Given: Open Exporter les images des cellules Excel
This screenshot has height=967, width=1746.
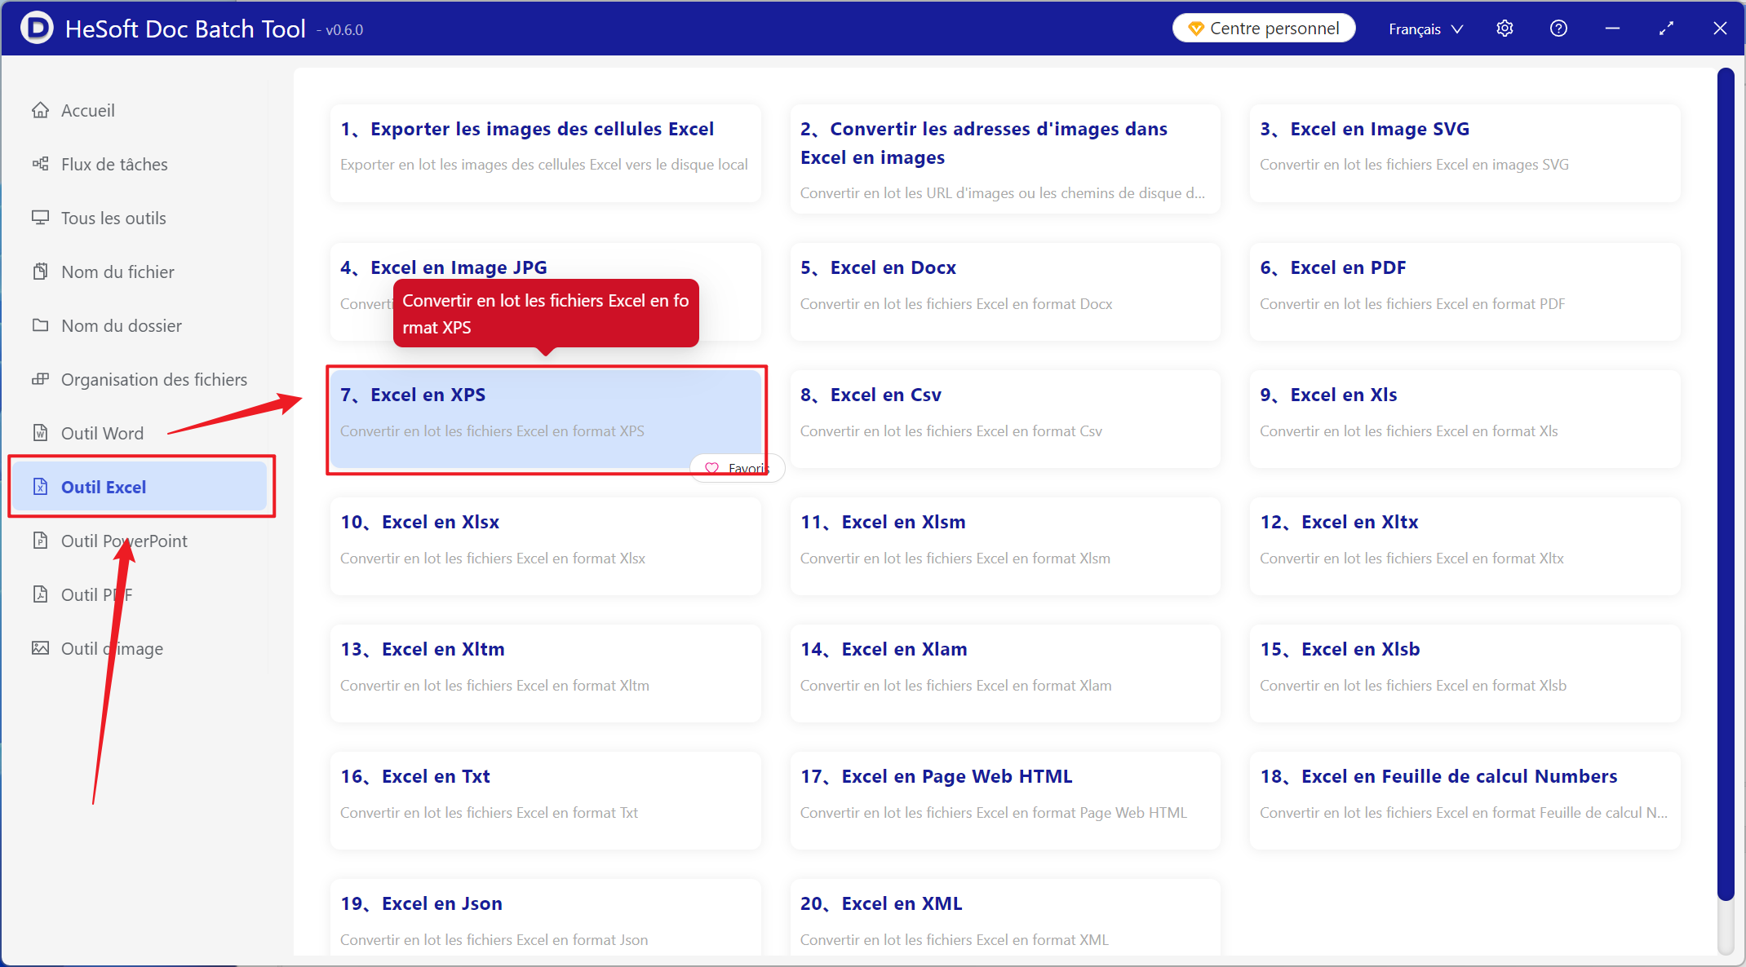Looking at the screenshot, I should 545,152.
